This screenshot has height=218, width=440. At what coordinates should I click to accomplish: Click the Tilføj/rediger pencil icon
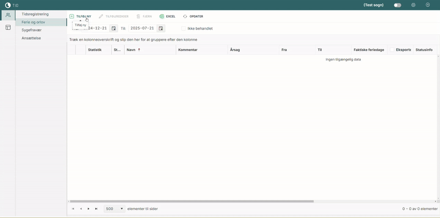pos(101,16)
